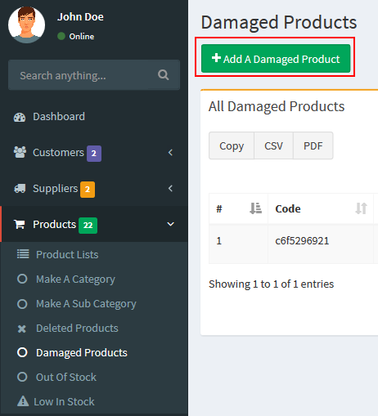Click the Suppliers truck icon

(20, 188)
